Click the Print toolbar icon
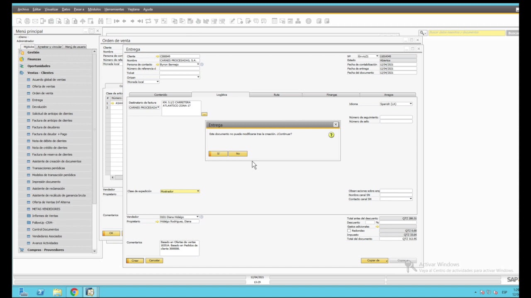This screenshot has height=298, width=531. [27, 21]
